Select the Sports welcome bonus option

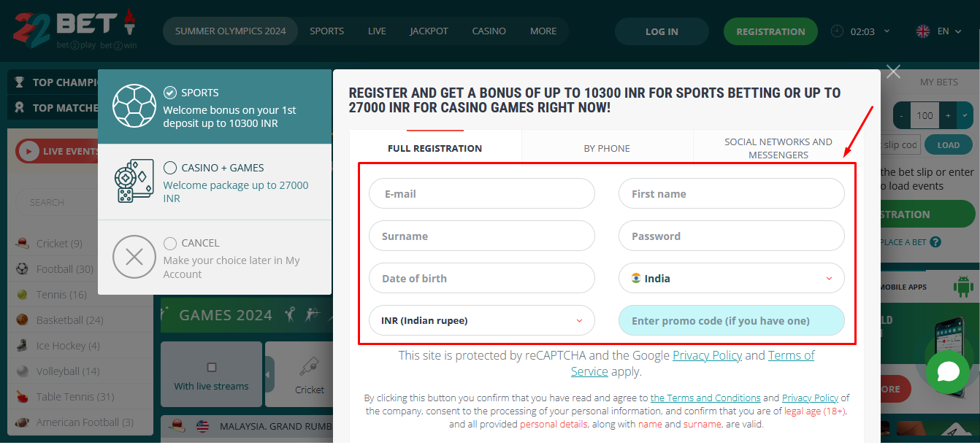tap(170, 93)
